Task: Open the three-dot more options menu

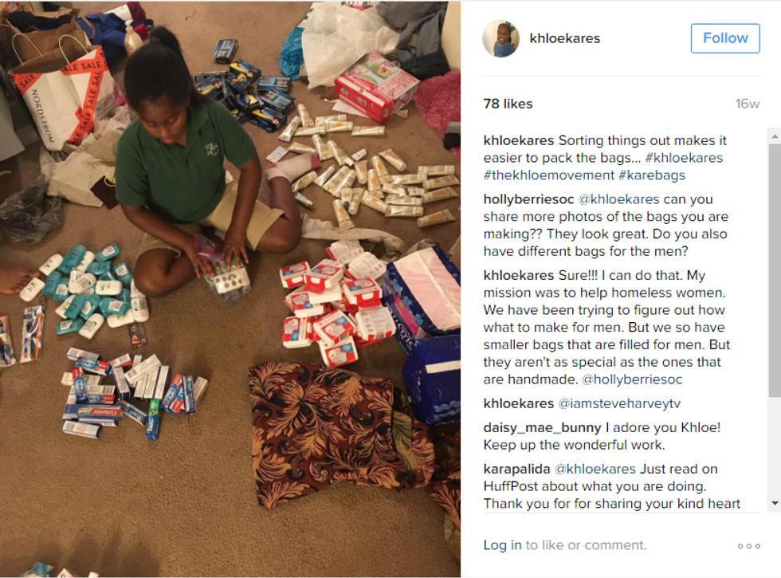Action: click(x=748, y=546)
